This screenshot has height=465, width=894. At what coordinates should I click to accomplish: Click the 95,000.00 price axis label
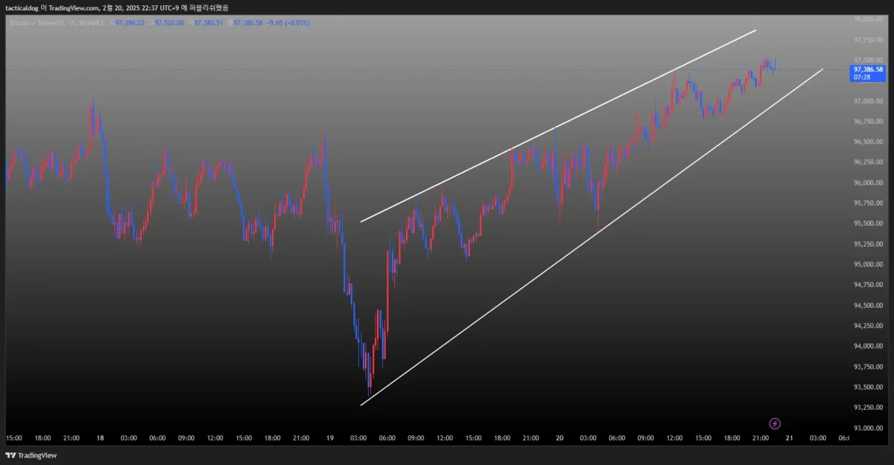point(868,265)
